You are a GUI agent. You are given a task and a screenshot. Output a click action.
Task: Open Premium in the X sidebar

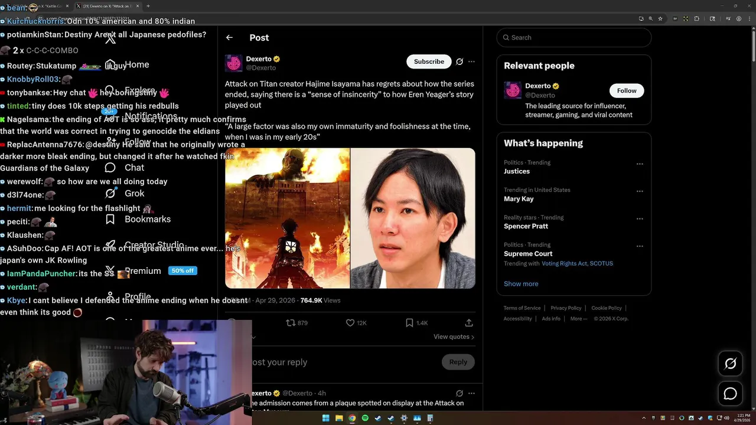pos(142,270)
